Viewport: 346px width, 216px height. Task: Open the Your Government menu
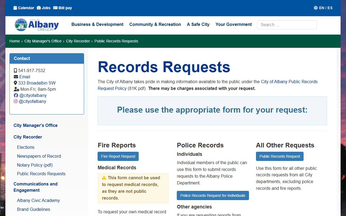coord(234,24)
